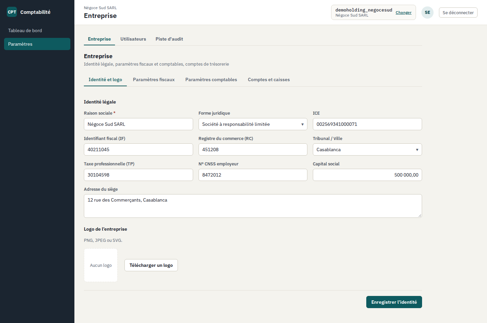Screen dimensions: 487x323
Task: Open the Piste d'audit tab
Action: 169,39
